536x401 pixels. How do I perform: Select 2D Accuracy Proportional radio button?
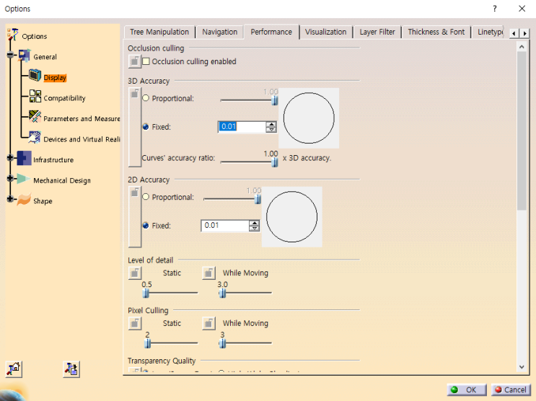(x=146, y=197)
